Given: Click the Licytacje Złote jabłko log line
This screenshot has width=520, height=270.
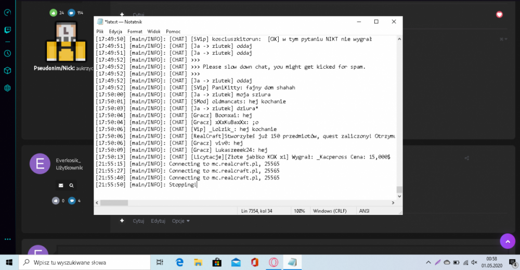Looking at the screenshot, I should pos(243,157).
